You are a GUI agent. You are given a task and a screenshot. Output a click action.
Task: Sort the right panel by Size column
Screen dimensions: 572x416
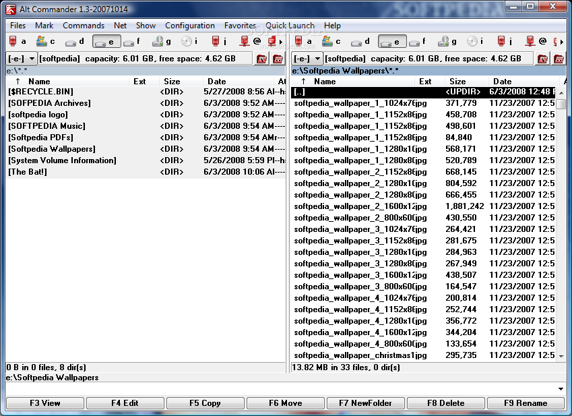(x=466, y=82)
